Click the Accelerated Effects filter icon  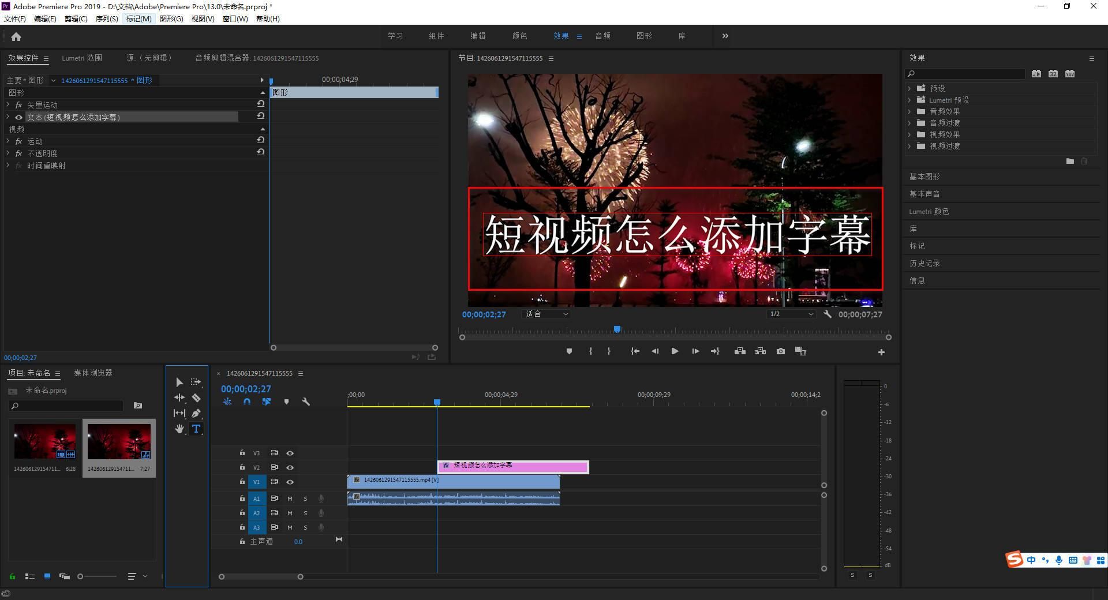1036,74
